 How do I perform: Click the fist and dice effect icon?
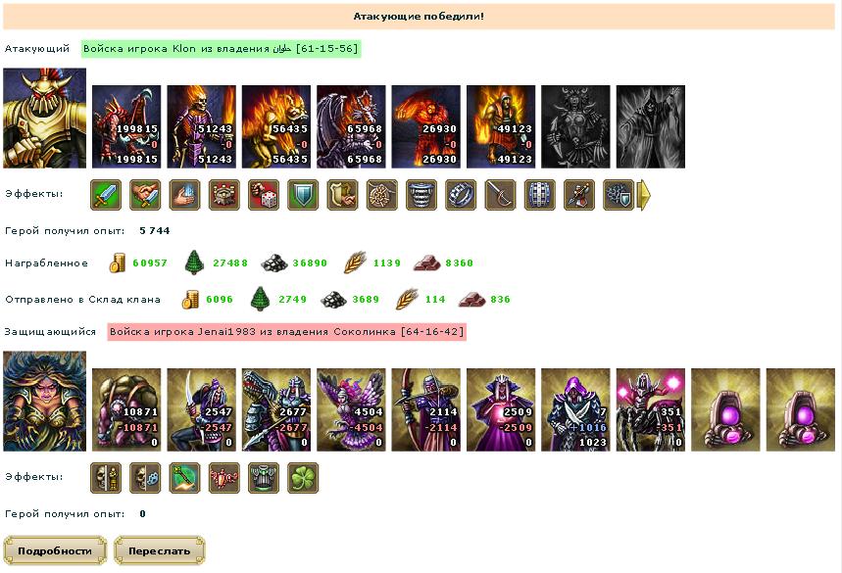264,195
